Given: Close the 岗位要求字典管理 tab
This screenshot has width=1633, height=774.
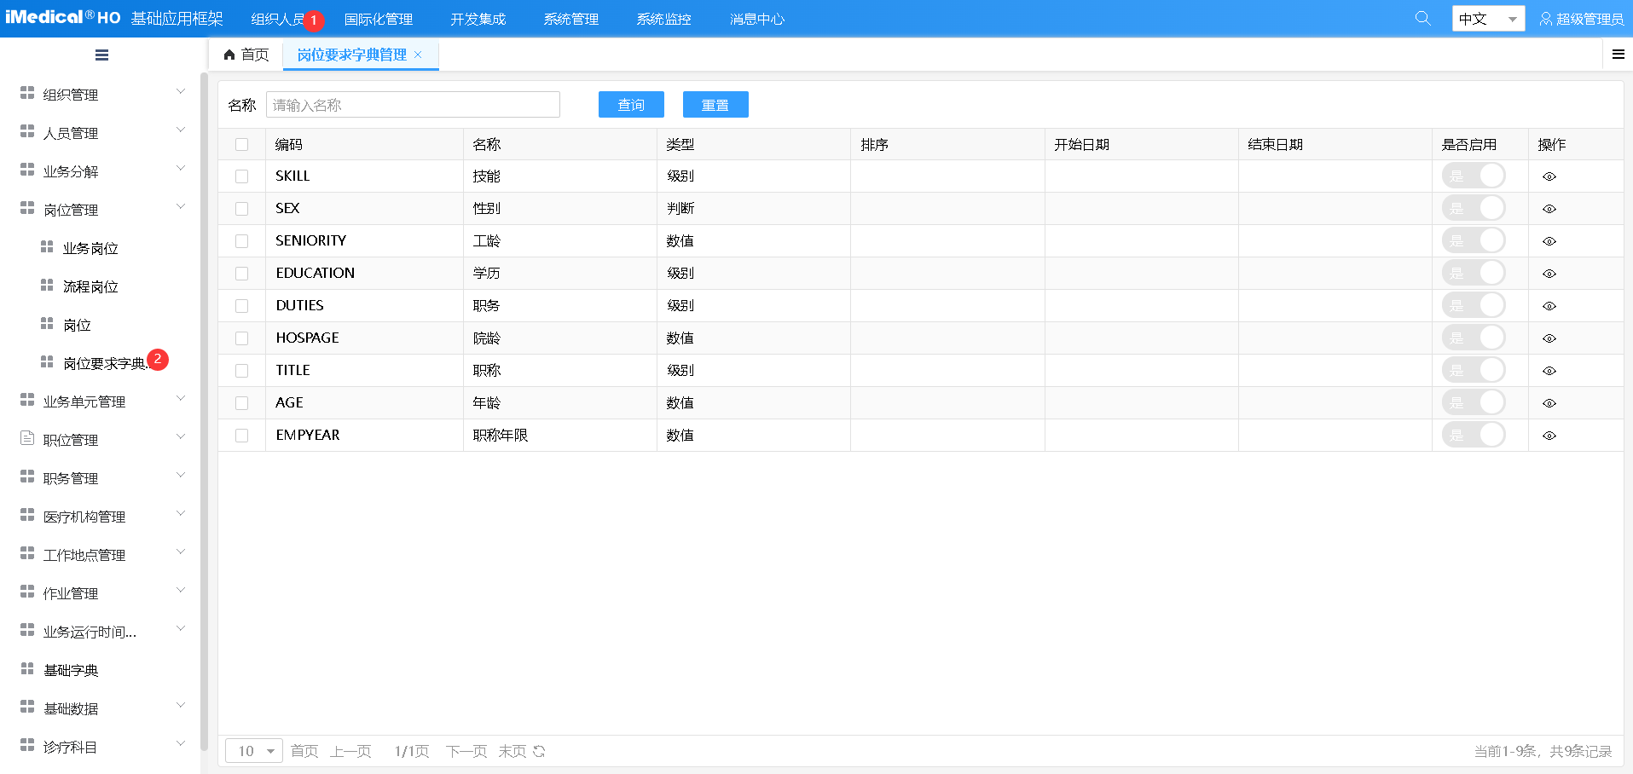Looking at the screenshot, I should click(x=418, y=55).
